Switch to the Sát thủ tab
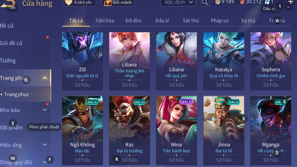Image resolution: width=297 pixels, height=167 pixels. 191,21
